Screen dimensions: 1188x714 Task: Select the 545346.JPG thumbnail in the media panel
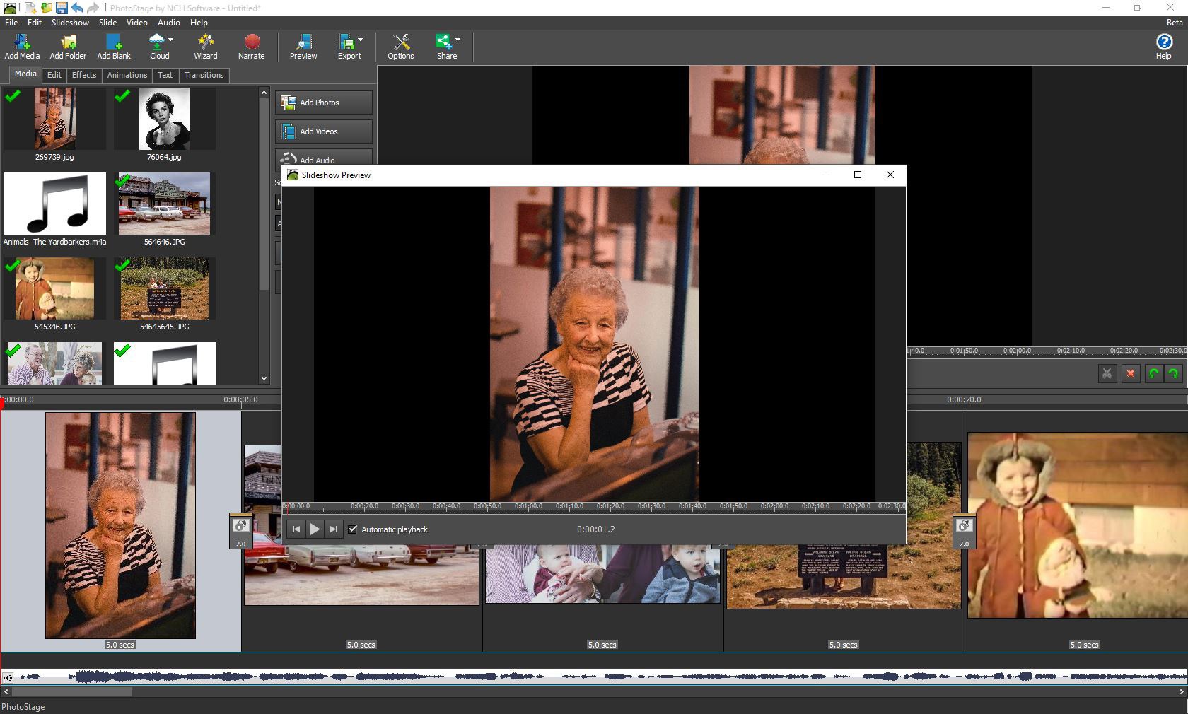coord(53,288)
